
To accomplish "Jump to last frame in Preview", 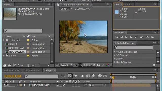I will pyautogui.click(x=136, y=37).
